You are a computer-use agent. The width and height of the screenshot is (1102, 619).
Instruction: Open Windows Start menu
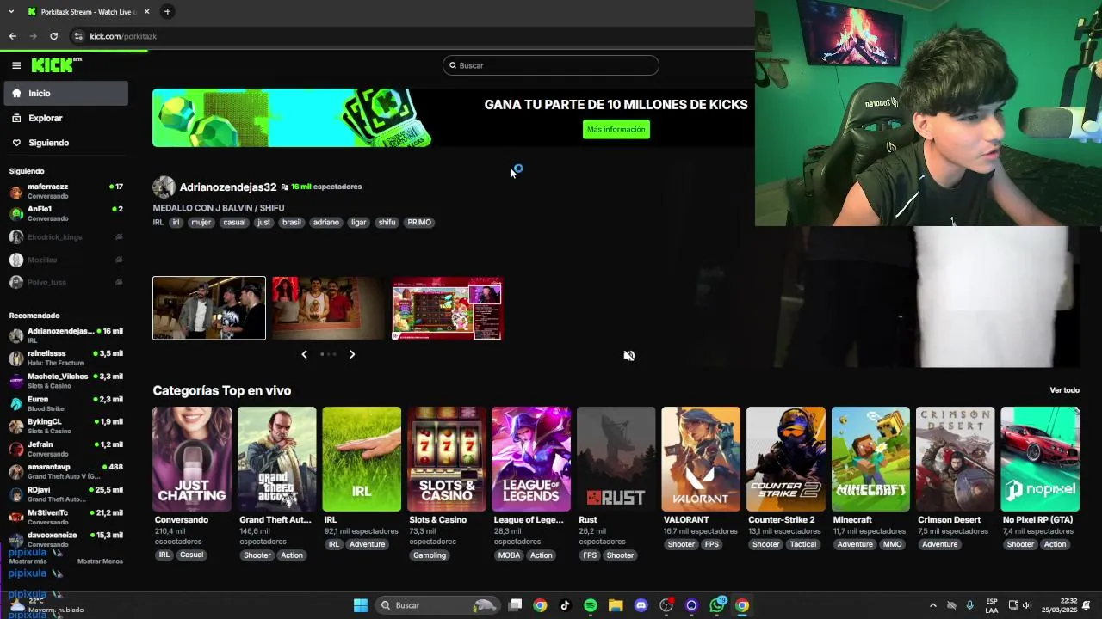(361, 605)
